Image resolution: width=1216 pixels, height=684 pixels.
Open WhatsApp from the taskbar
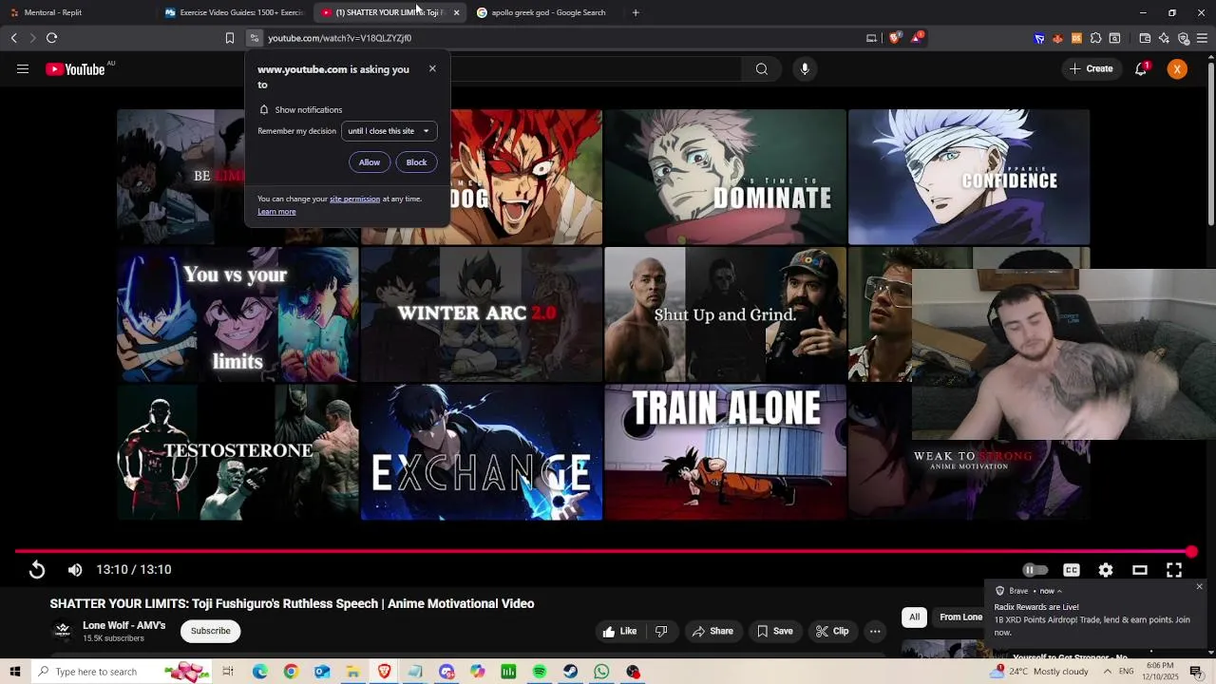click(601, 672)
